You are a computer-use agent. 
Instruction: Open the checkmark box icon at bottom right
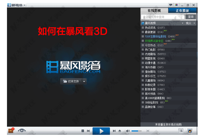(x=190, y=131)
